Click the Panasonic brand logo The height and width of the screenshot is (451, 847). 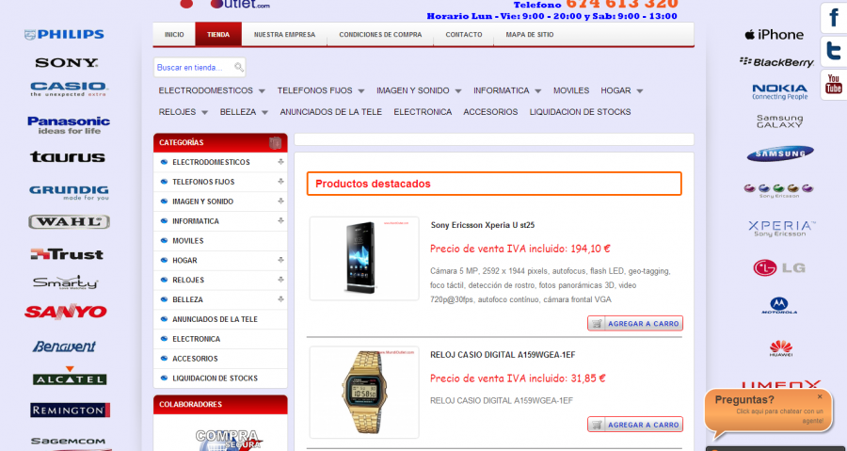[x=69, y=125]
